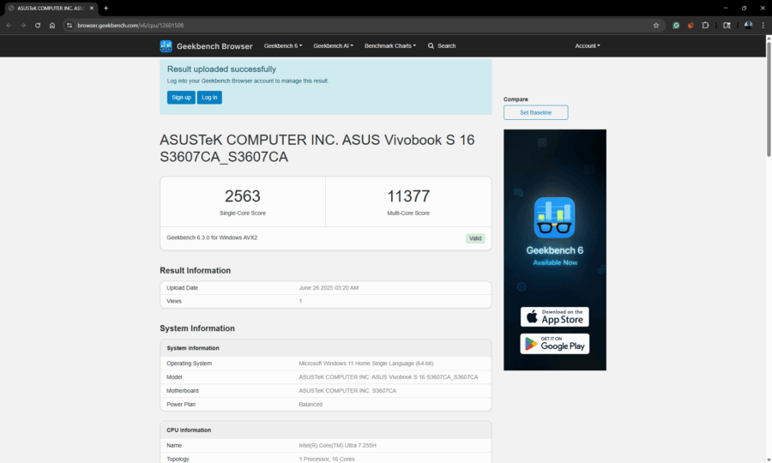Open the Get it on Google Play badge
Viewport: 772px width, 463px height.
coord(554,344)
